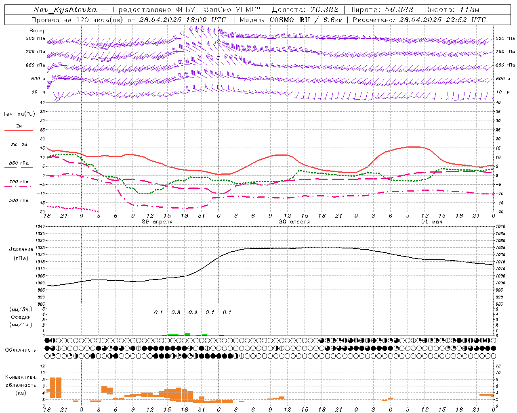Select the provider text ФГБУ "ЗапСиб УГМС"

click(x=219, y=10)
